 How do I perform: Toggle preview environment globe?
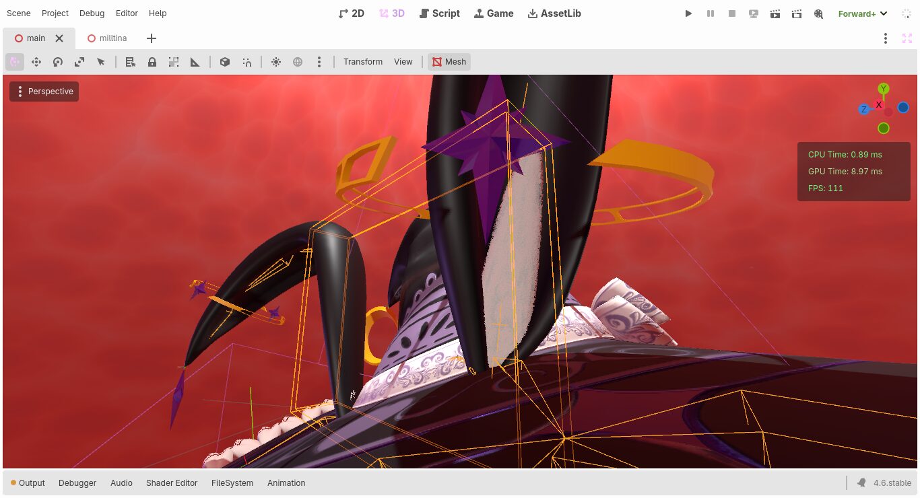(298, 62)
